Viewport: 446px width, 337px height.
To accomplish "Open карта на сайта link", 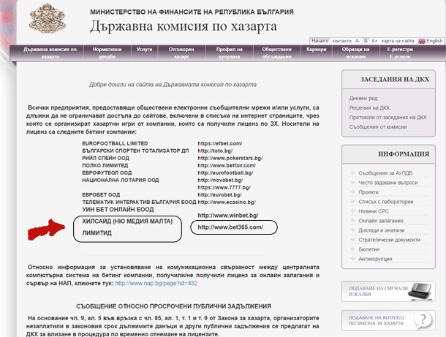I will tap(398, 41).
